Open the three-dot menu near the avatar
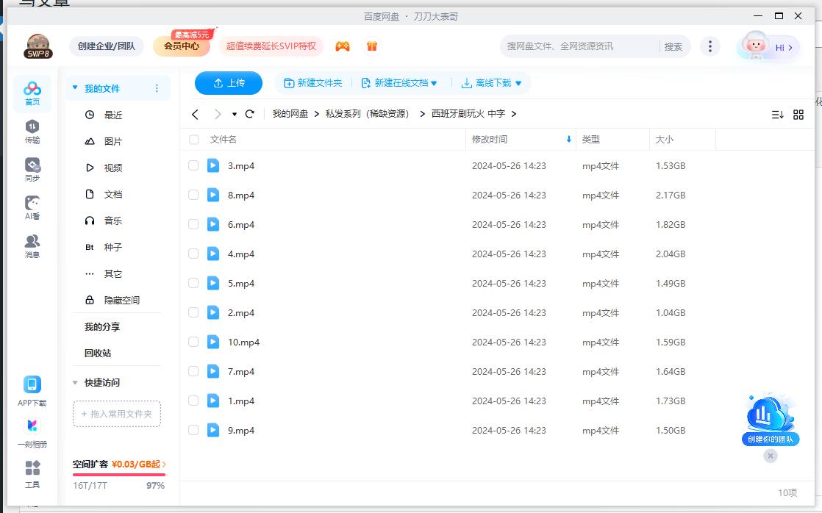 pos(710,46)
